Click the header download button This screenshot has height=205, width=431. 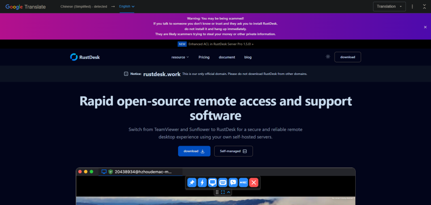(347, 57)
